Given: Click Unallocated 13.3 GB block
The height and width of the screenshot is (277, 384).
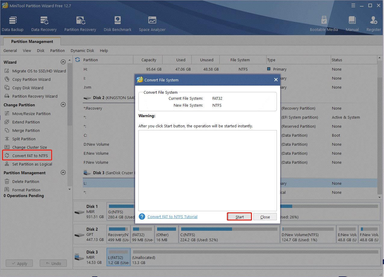Looking at the screenshot, I should point(255,257).
